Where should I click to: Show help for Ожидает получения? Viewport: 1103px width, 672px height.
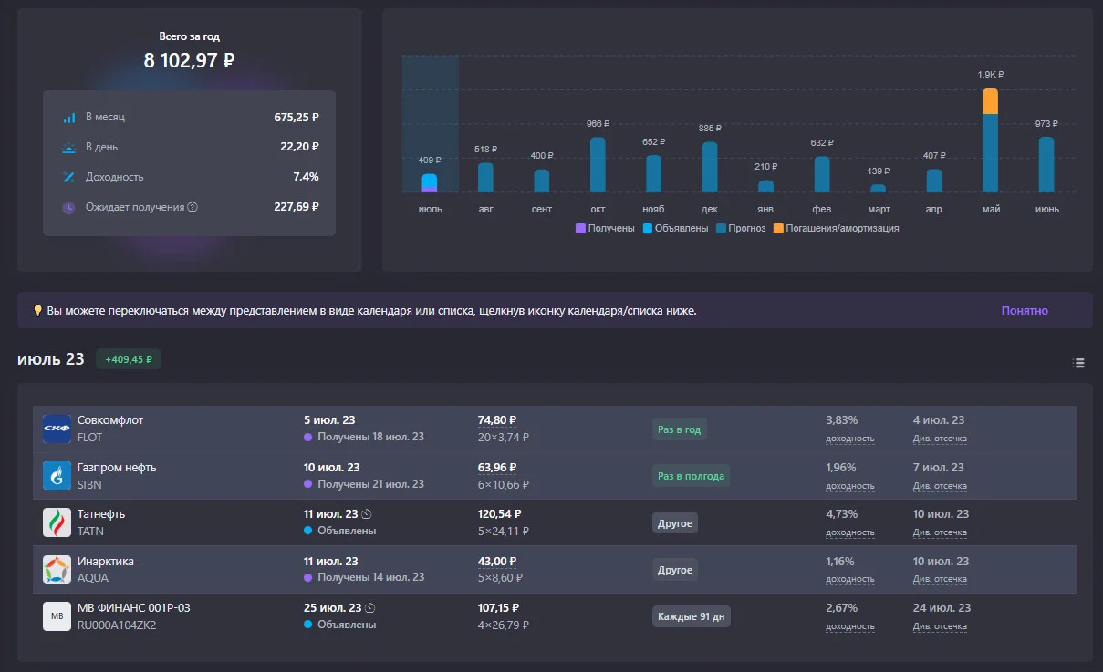193,207
